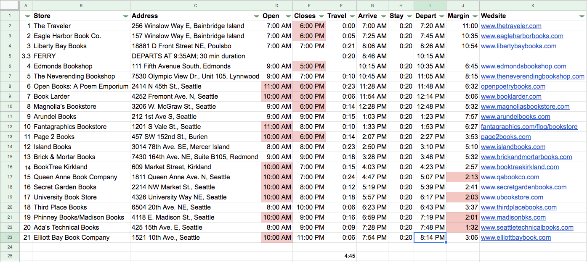Visit www.islandbooks.com link
This screenshot has height=262, width=587.
(x=513, y=147)
